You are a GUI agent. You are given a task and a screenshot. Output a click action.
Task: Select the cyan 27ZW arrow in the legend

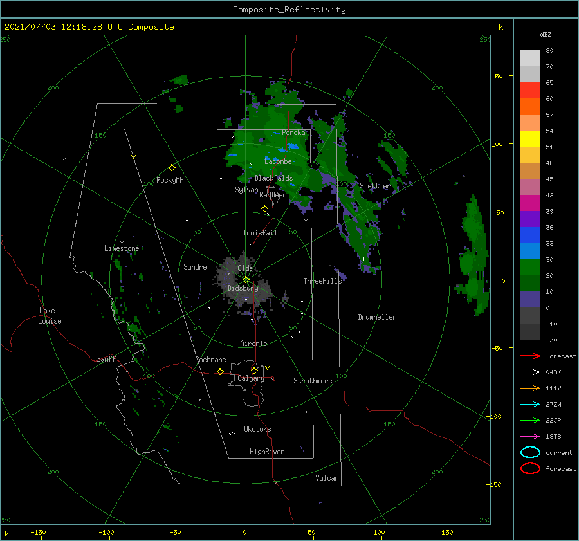pyautogui.click(x=530, y=405)
